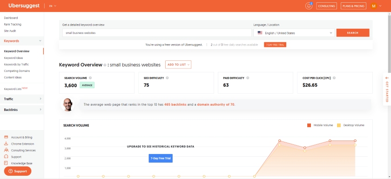Open Rank Tracking in sidebar
Viewport: 391px width, 179px height.
13,24
